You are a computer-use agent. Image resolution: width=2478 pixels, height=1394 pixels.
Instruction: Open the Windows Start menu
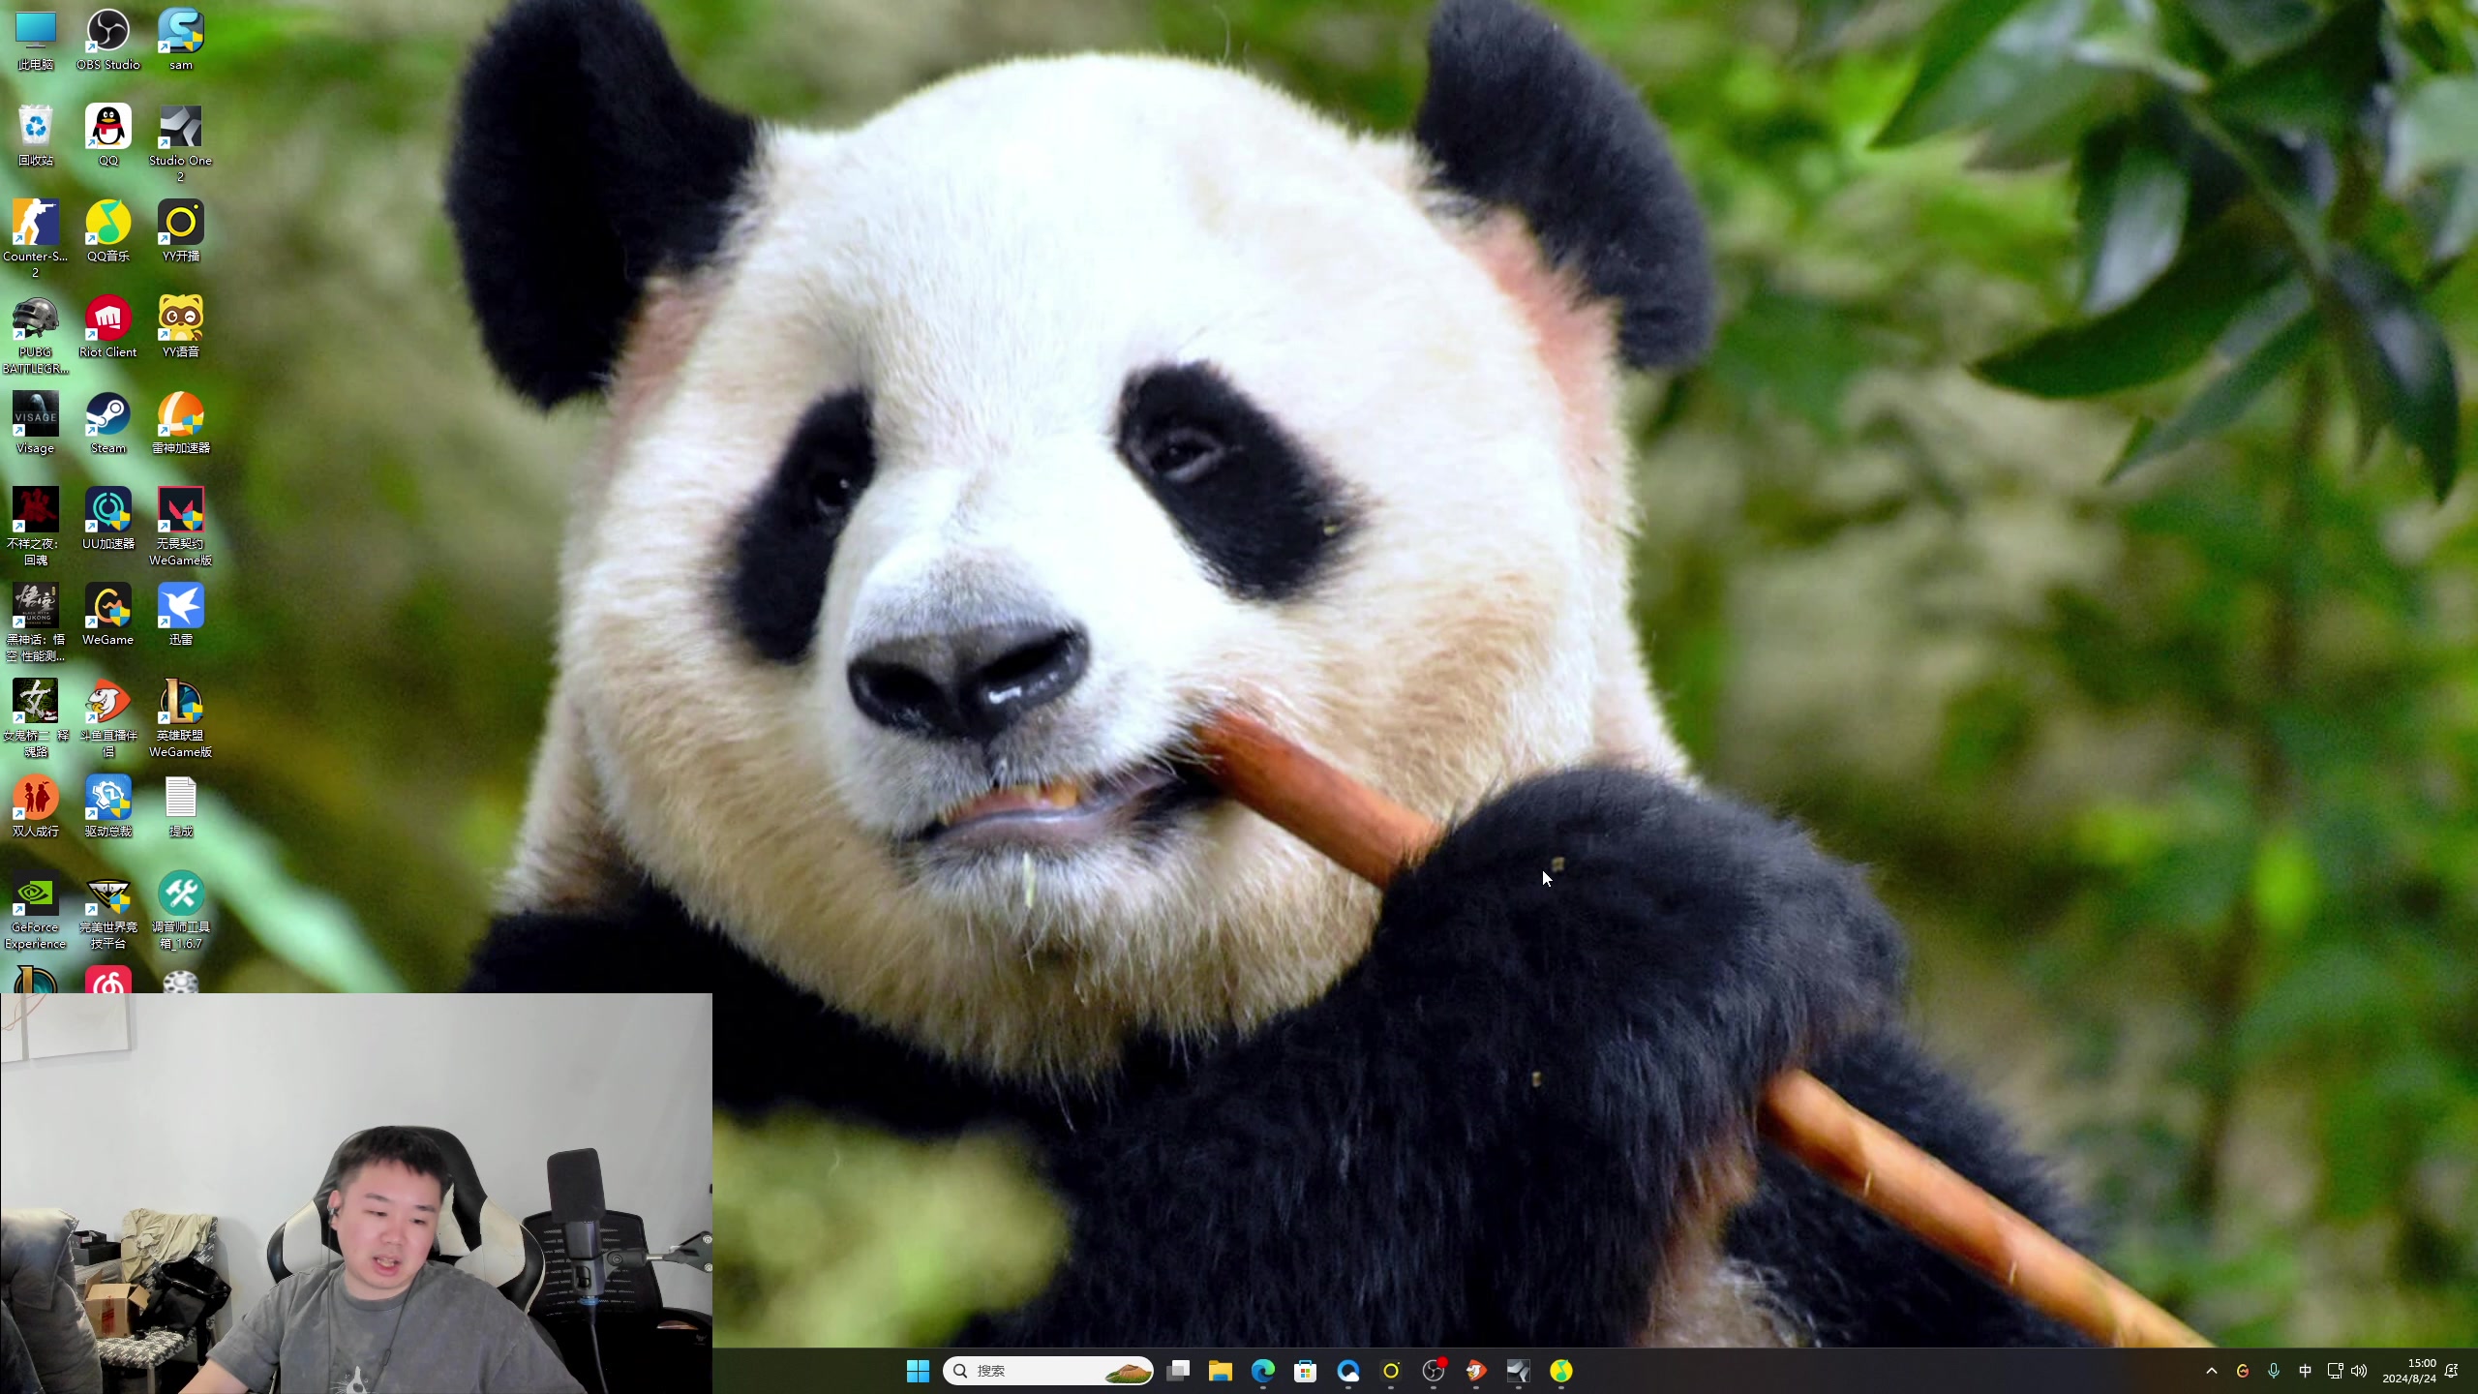pyautogui.click(x=918, y=1371)
